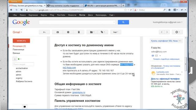Click the people search input field
196x110 pixels.
coord(23,64)
